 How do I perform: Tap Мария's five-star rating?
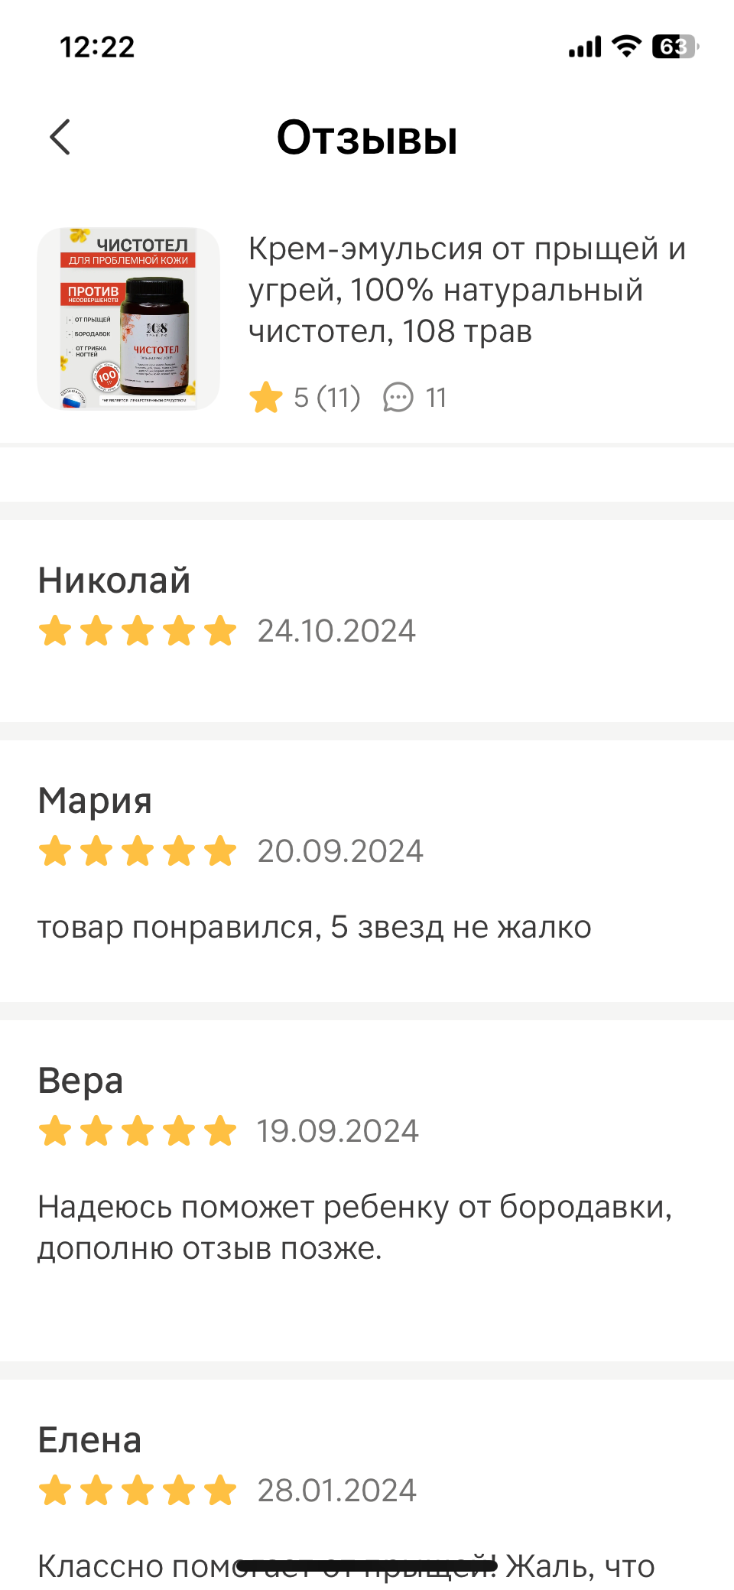pyautogui.click(x=138, y=851)
